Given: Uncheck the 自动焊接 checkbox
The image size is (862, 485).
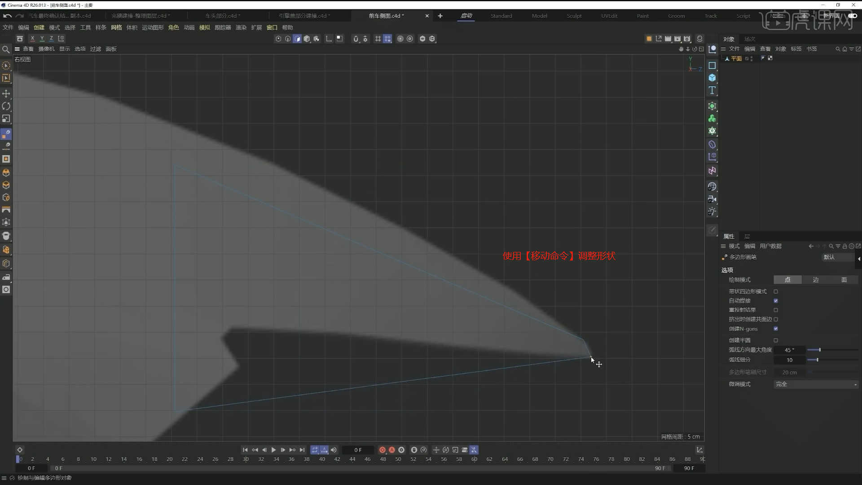Looking at the screenshot, I should coord(775,301).
